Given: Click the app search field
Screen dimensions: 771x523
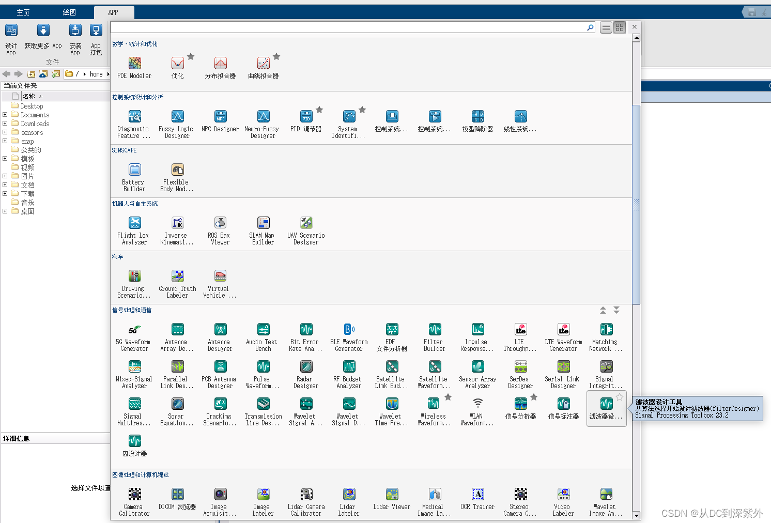Looking at the screenshot, I should coord(349,27).
